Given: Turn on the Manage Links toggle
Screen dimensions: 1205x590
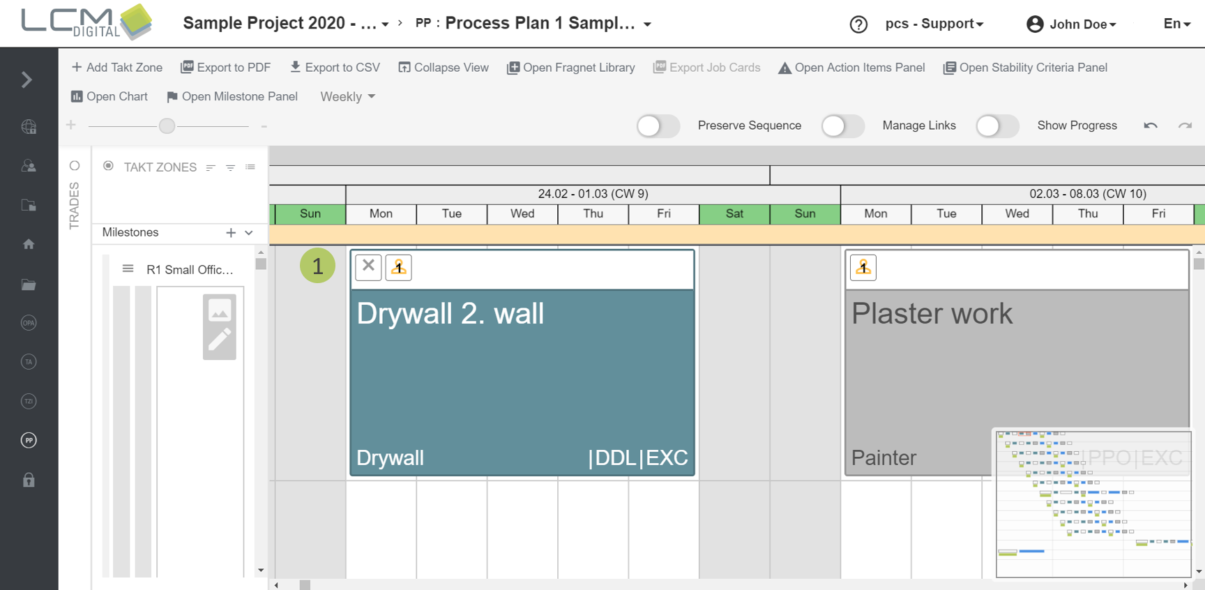Looking at the screenshot, I should coord(842,126).
